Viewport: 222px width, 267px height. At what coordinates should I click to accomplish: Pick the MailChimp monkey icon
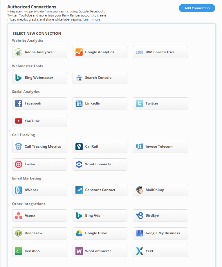click(x=140, y=190)
